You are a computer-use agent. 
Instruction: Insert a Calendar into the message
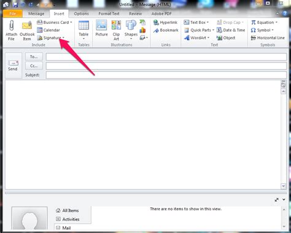point(49,30)
